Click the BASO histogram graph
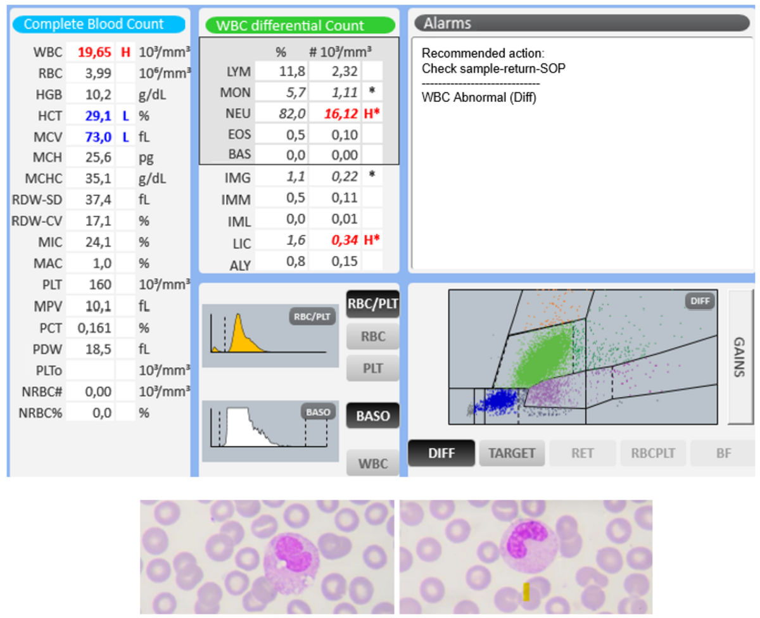The image size is (760, 618). 269,431
